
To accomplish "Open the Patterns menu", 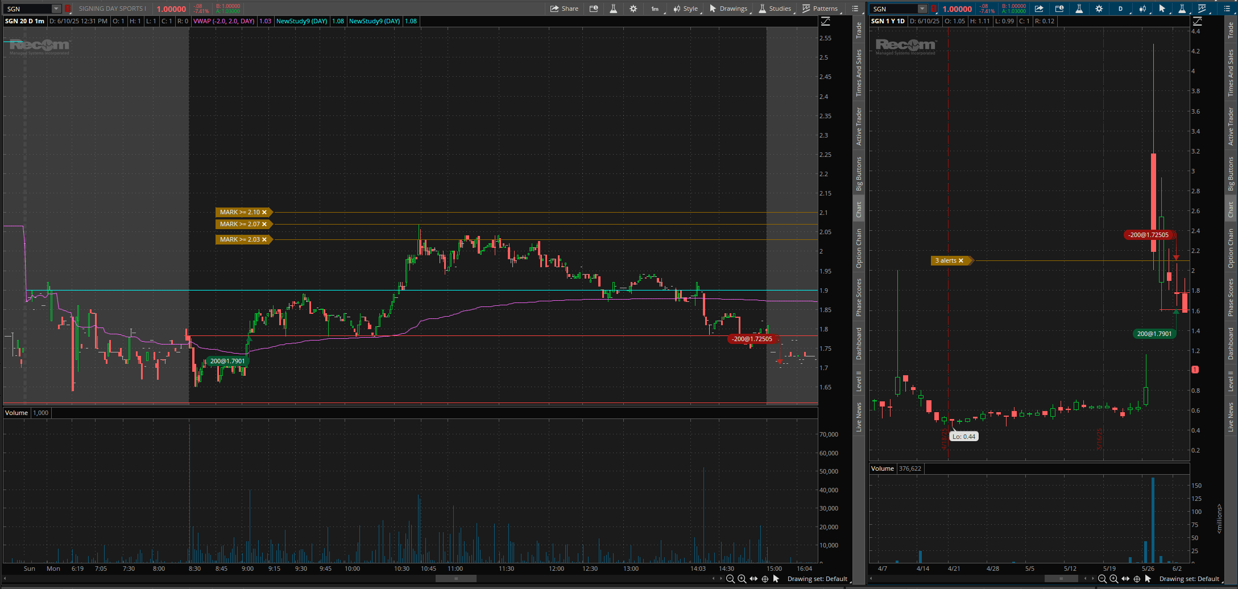I will tap(819, 9).
